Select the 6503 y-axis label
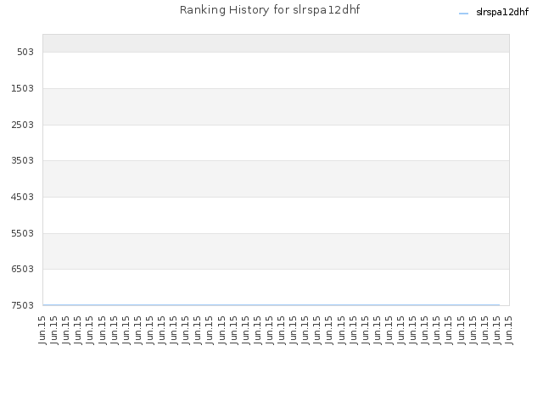The width and height of the screenshot is (543, 407). click(x=23, y=269)
